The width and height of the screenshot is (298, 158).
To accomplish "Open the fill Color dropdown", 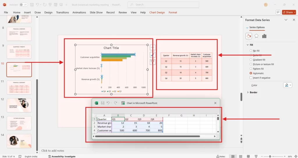I will pyautogui.click(x=288, y=85).
